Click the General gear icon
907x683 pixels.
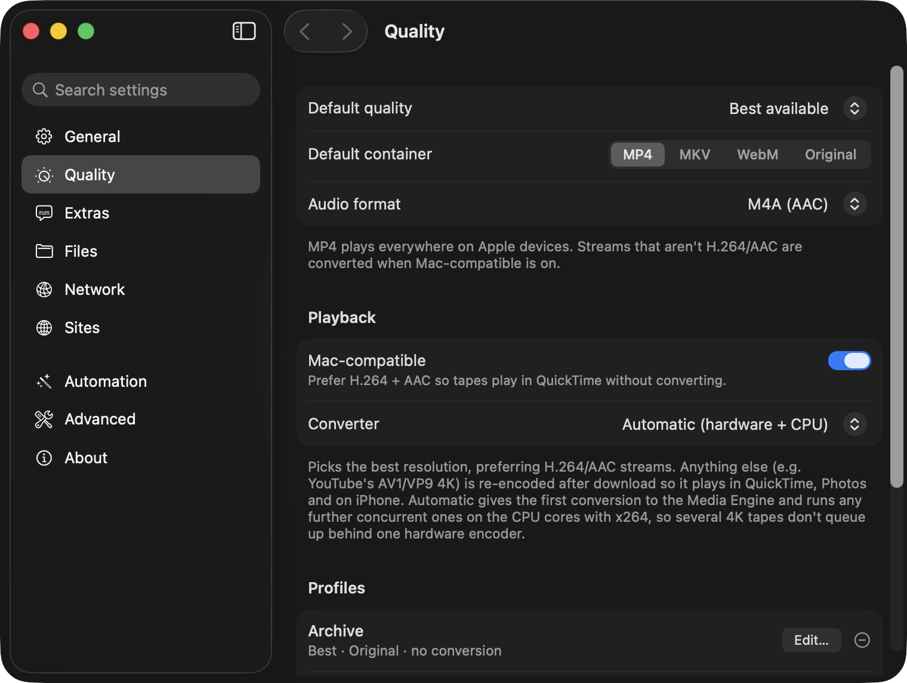[x=44, y=137]
